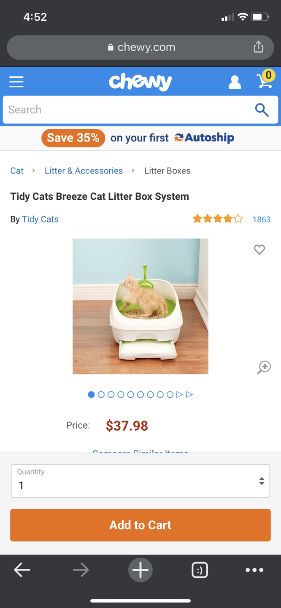Select the second image carousel dot
Viewport: 281px width, 608px height.
(101, 394)
